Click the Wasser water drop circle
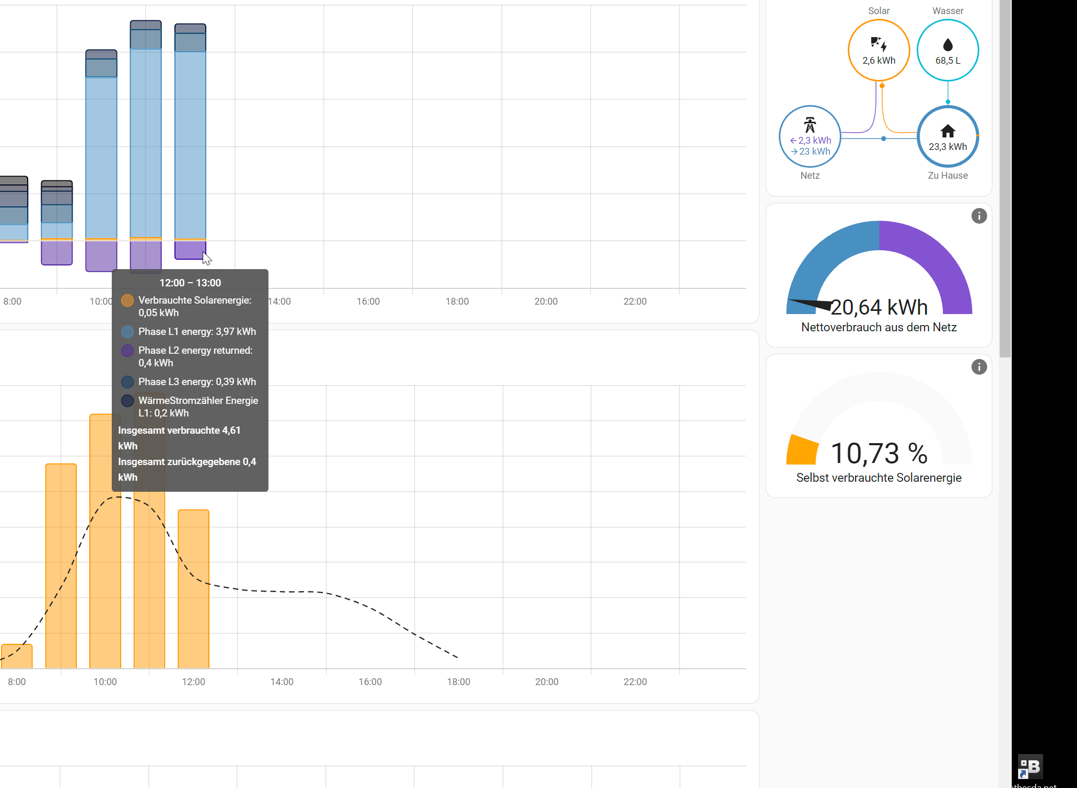This screenshot has width=1077, height=788. click(947, 50)
